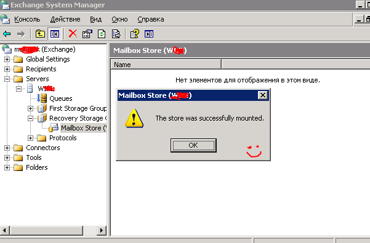
Task: Expand the First Storage Group node
Action: tap(30, 108)
